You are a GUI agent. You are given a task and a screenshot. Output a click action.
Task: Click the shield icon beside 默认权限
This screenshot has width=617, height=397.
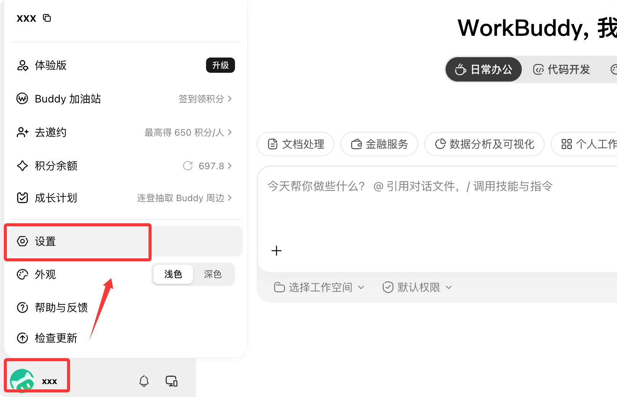point(388,287)
